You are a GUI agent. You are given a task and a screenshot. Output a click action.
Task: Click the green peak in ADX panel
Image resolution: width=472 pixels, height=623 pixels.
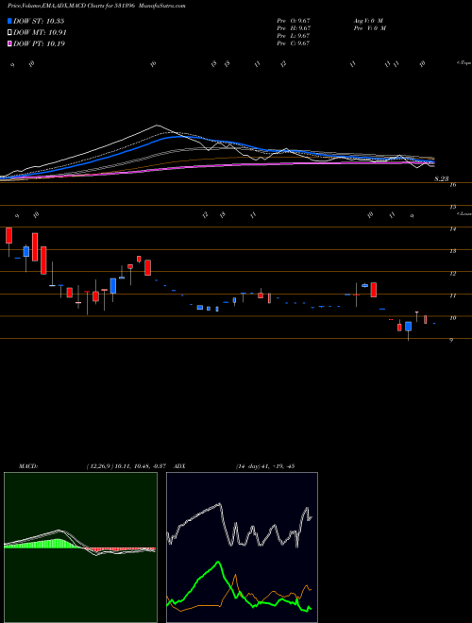218,563
